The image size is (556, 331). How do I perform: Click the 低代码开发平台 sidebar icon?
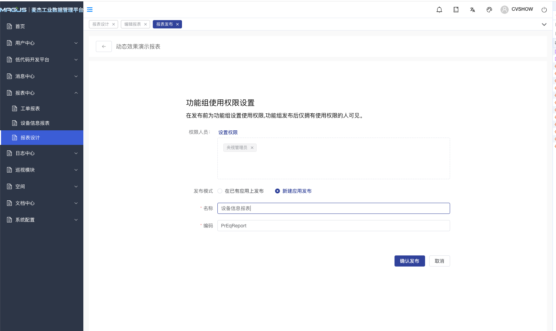[x=9, y=60]
